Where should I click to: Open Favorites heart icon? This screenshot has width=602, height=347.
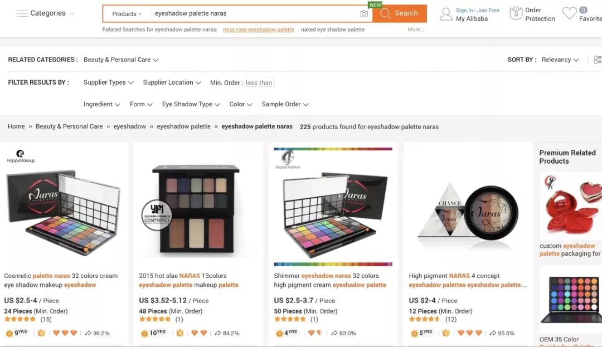[x=569, y=13]
